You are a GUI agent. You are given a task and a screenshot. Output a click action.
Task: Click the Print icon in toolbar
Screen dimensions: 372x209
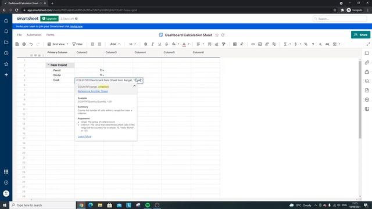(x=24, y=44)
